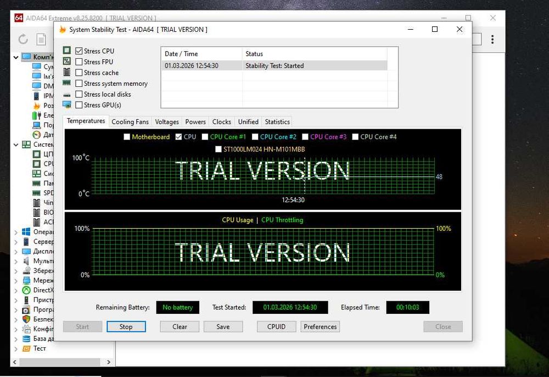This screenshot has height=377, width=549.
Task: Show CPU Core #2 temperature
Action: (255, 137)
